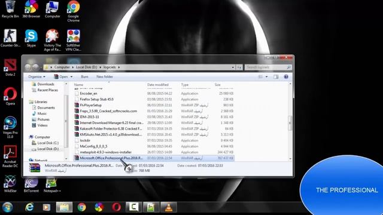Open Downloads in the navigation pane
This screenshot has height=215, width=383.
tap(43, 84)
